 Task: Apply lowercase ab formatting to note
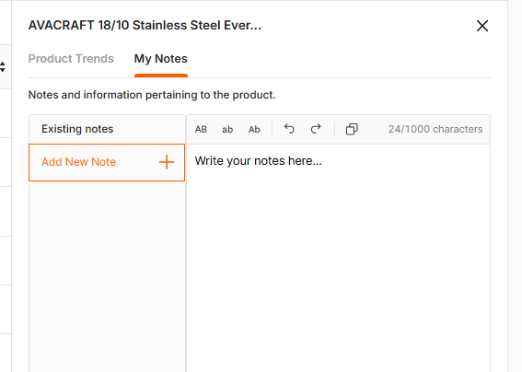coord(227,129)
